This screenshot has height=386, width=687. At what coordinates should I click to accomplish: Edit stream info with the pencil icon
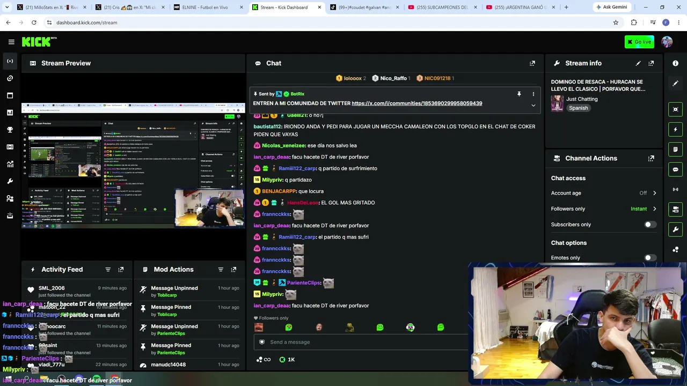click(x=638, y=63)
